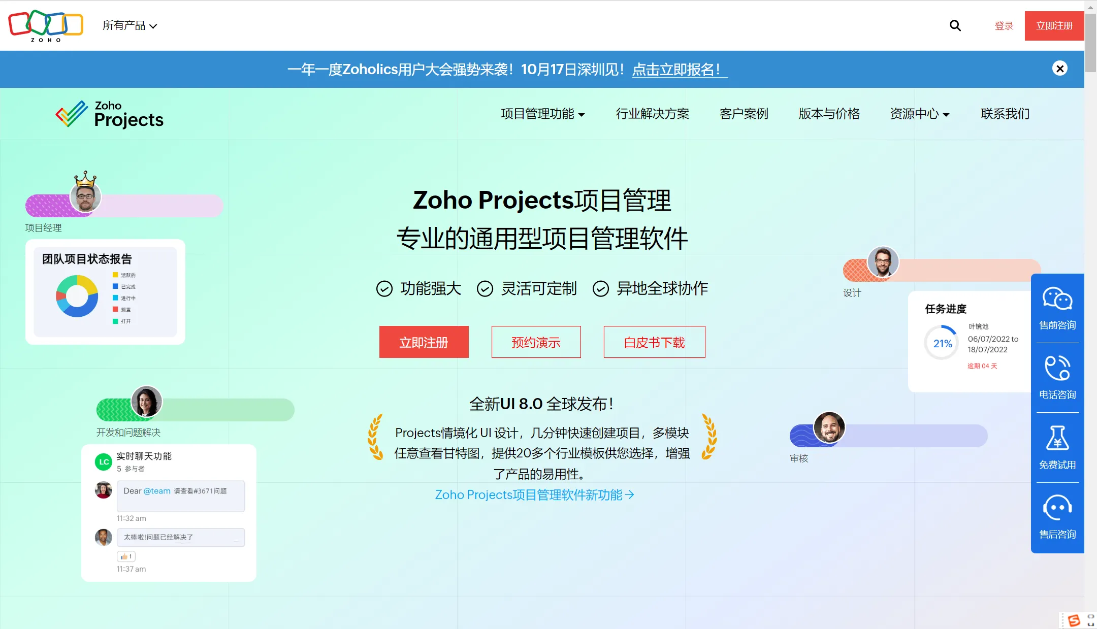Click the top-right 立即注册 button

point(1054,26)
